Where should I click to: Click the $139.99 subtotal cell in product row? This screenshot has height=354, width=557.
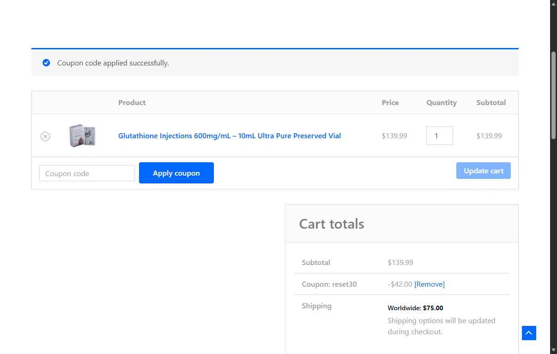(x=489, y=136)
